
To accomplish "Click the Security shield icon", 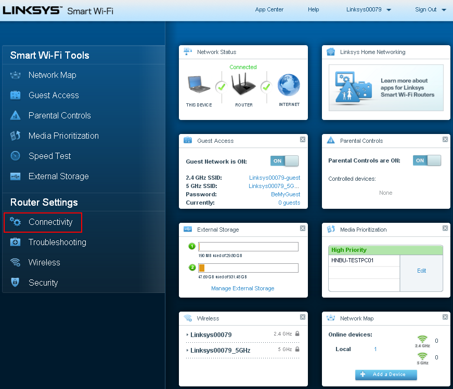I will (x=15, y=282).
